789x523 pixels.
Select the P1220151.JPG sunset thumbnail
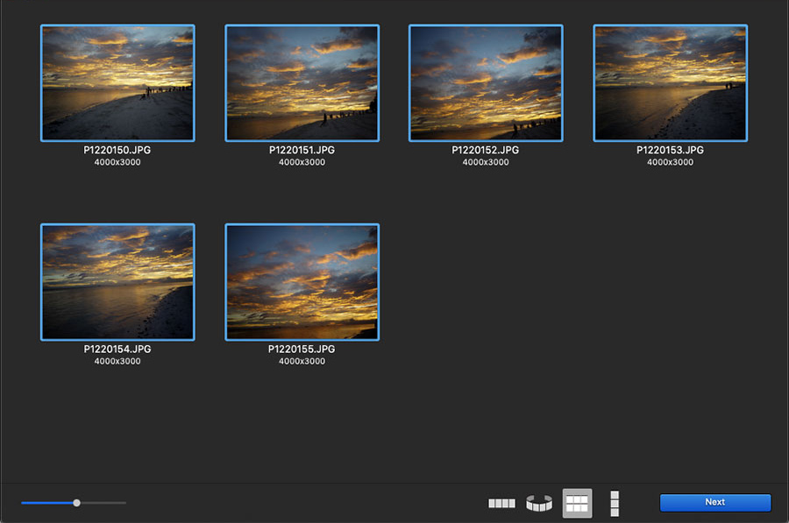point(302,83)
